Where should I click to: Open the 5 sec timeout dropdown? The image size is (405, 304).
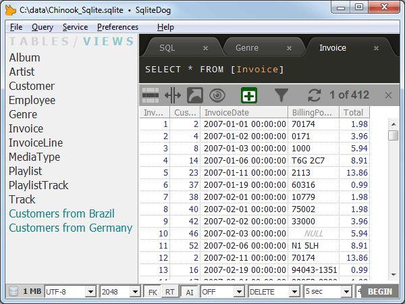pyautogui.click(x=327, y=292)
